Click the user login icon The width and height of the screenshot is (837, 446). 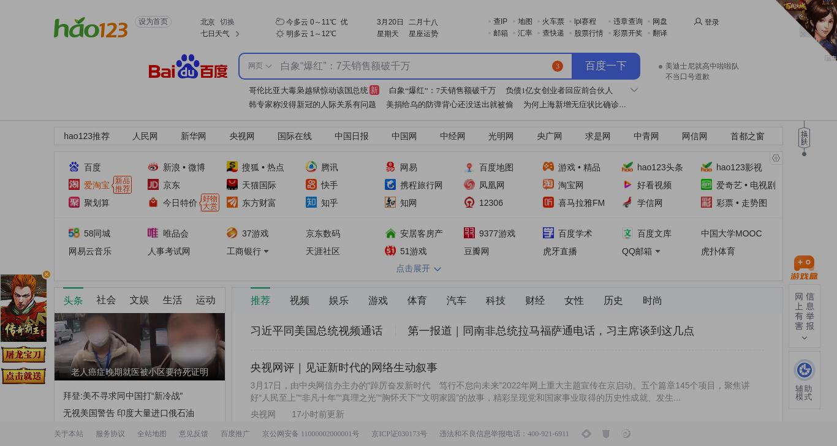[x=698, y=21]
